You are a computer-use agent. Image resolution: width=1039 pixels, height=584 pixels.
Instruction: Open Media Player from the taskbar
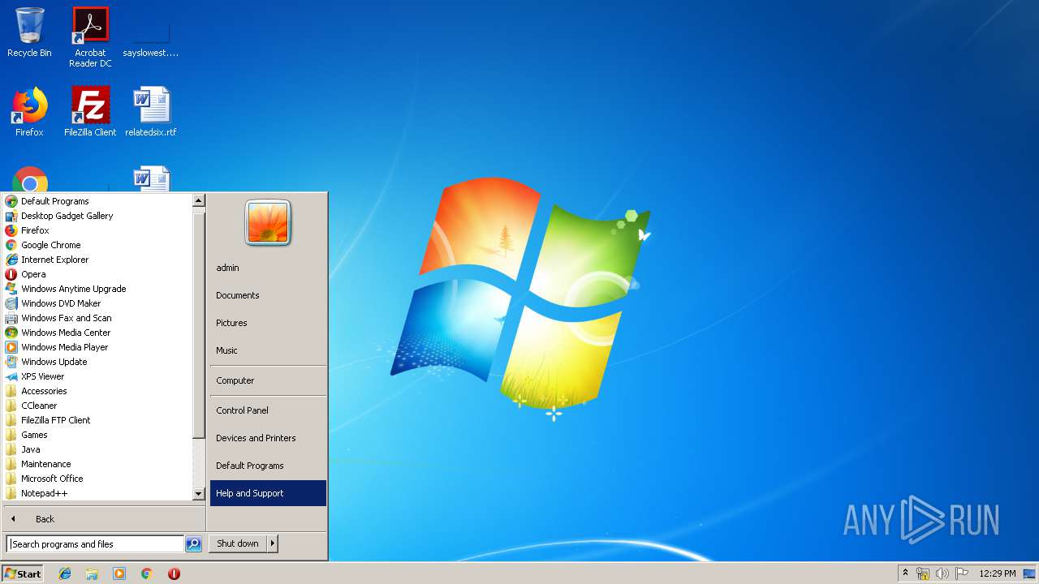[119, 573]
